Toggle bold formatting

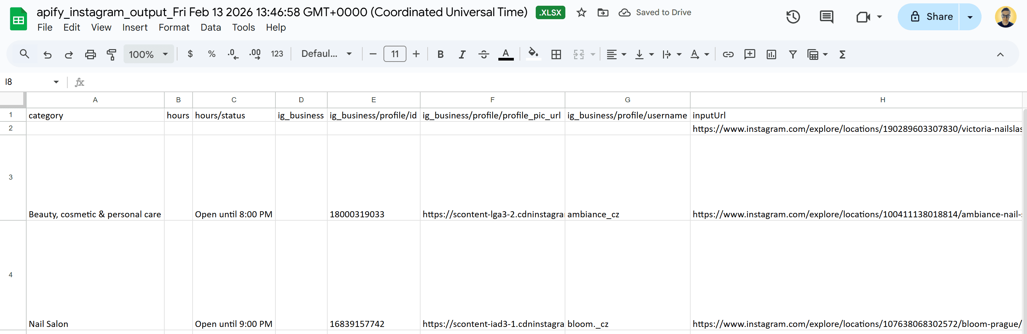pos(440,54)
